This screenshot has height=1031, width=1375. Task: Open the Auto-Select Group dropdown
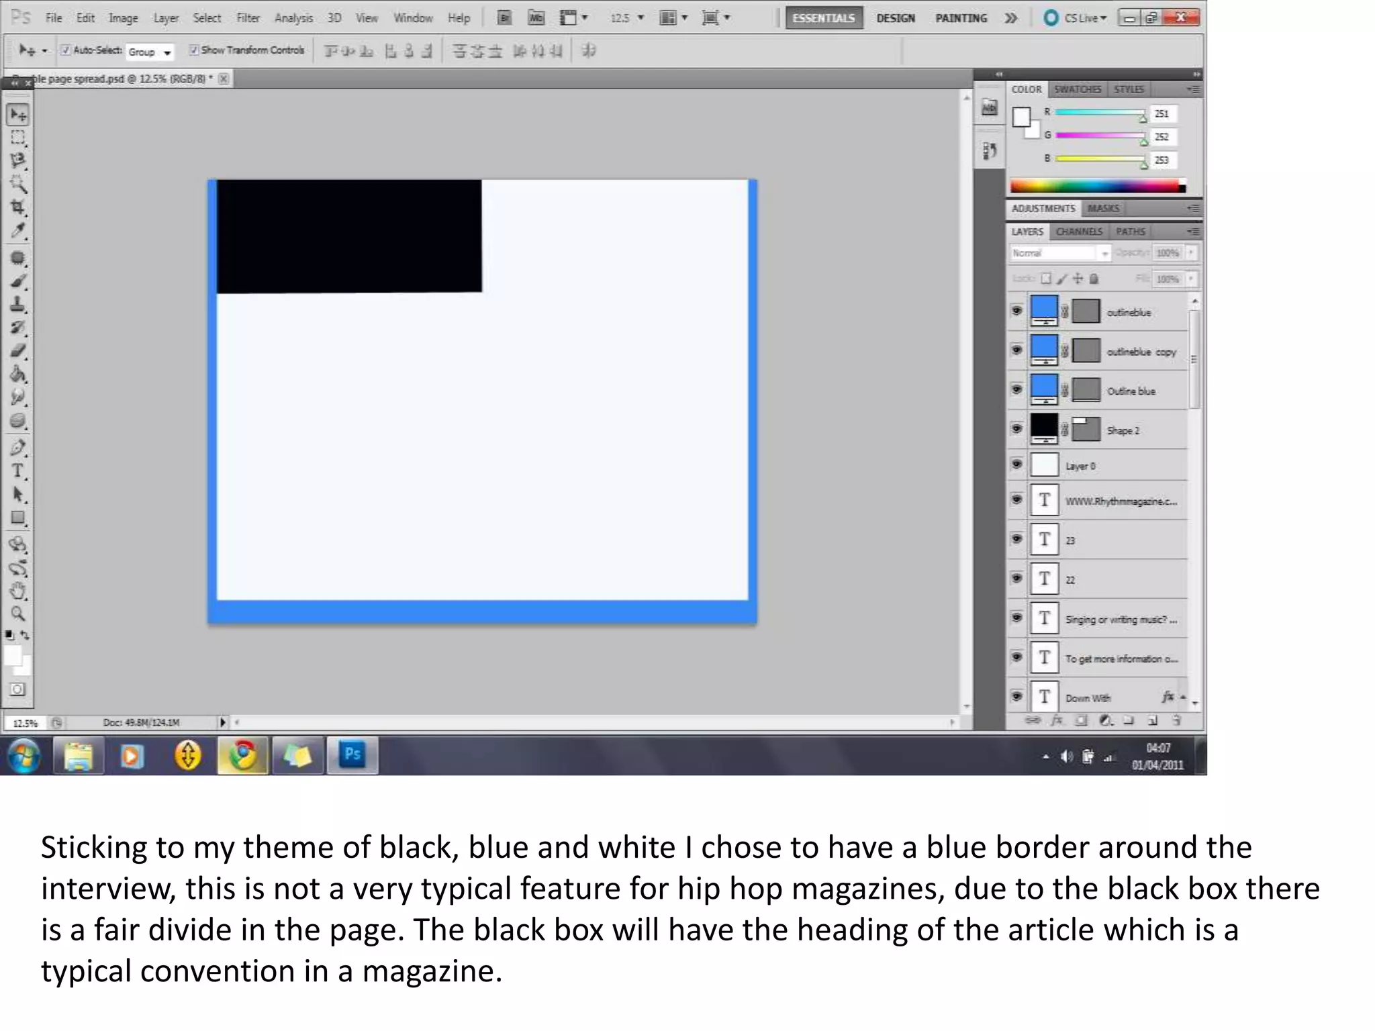[x=150, y=52]
